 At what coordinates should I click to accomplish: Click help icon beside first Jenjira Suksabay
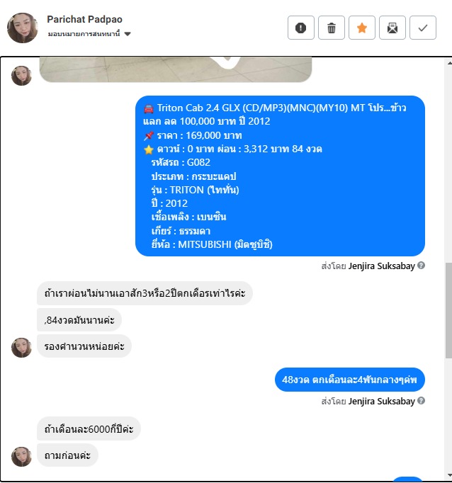coord(422,265)
